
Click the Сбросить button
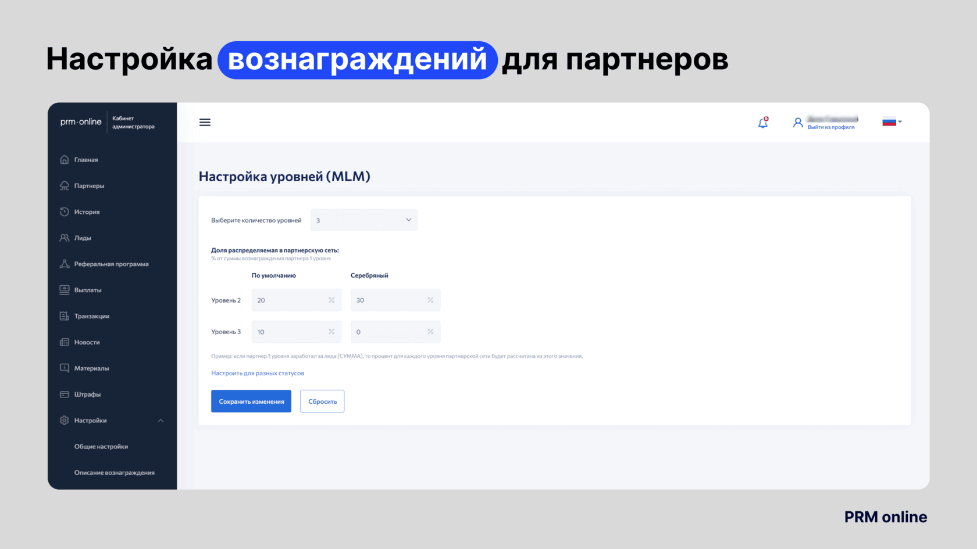click(322, 401)
